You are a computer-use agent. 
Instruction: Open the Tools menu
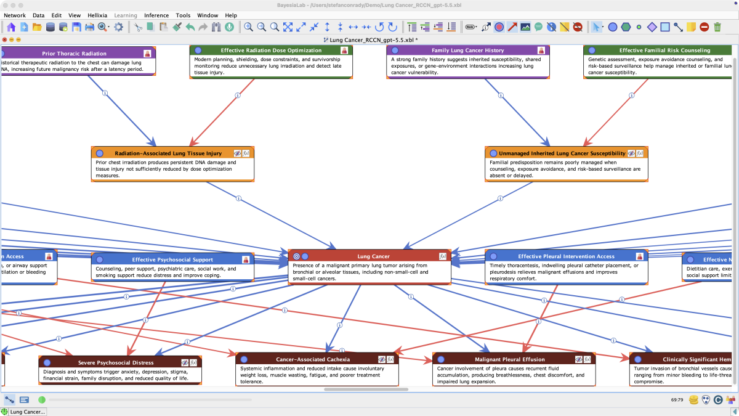pos(183,15)
